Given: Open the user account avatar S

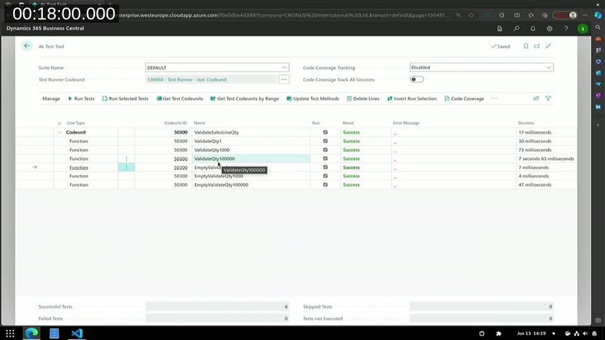Looking at the screenshot, I should point(582,28).
